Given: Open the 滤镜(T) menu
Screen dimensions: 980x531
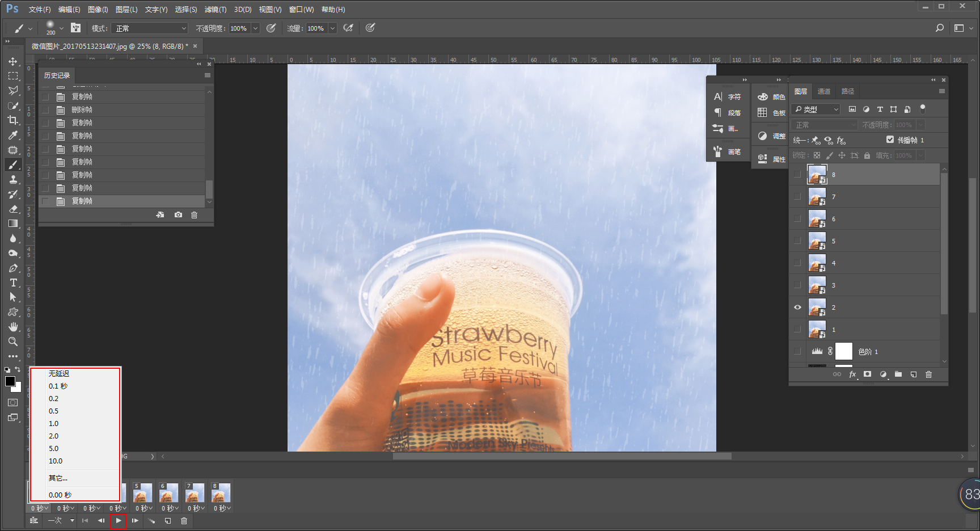Looking at the screenshot, I should [x=216, y=10].
